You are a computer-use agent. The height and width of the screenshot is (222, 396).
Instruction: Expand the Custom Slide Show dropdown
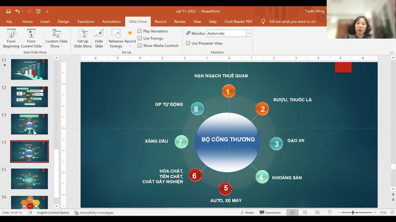[56, 38]
